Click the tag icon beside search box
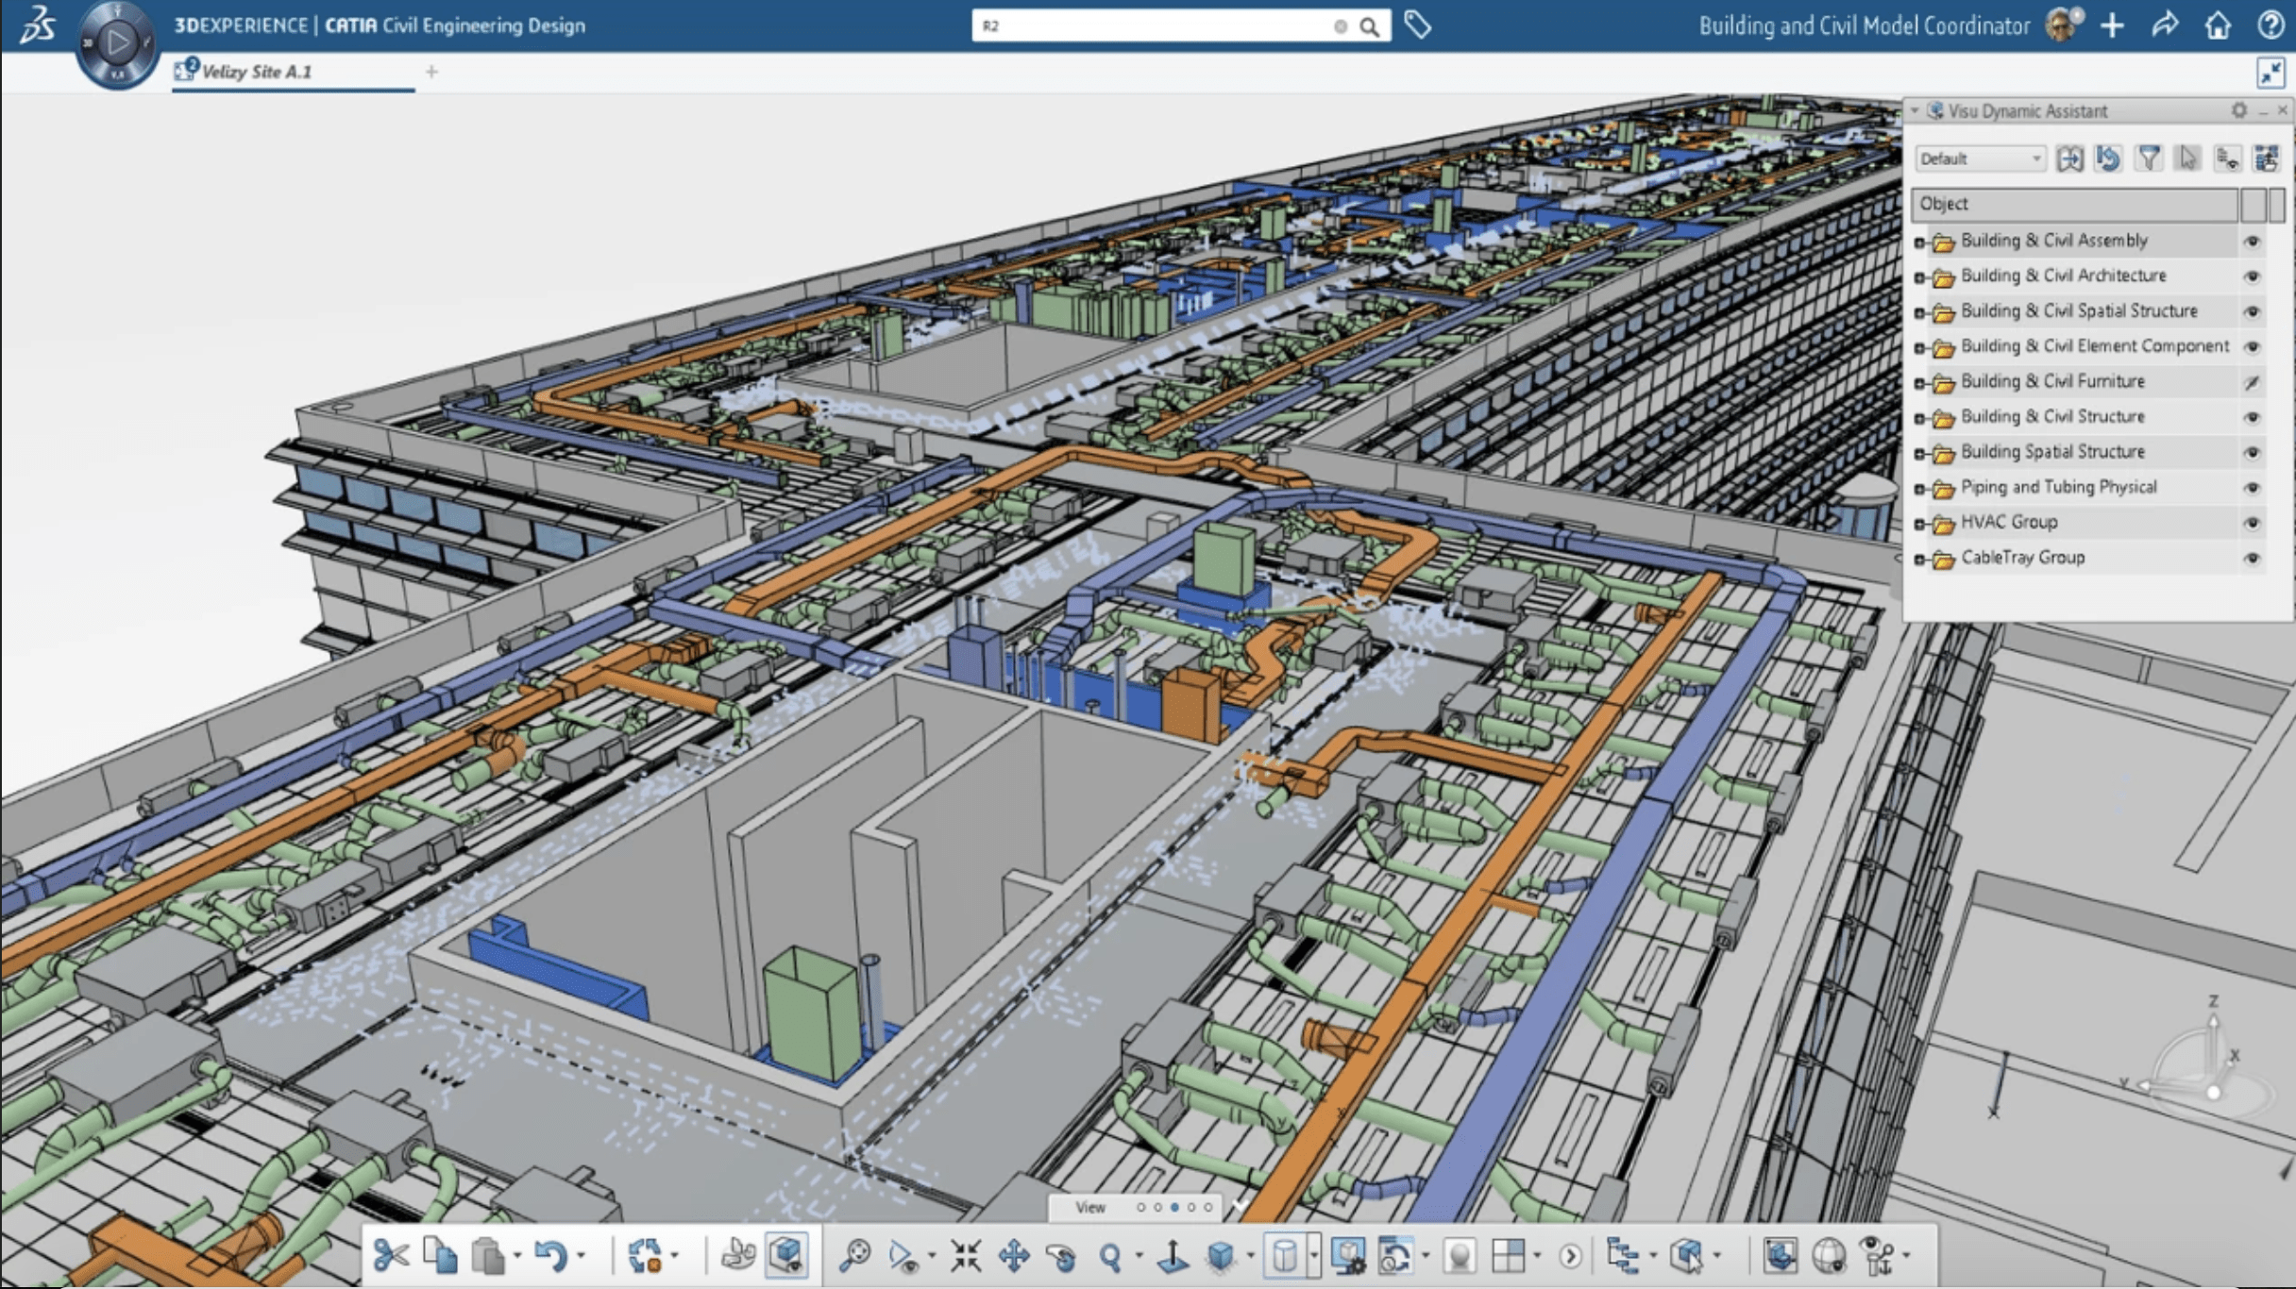2296x1289 pixels. pyautogui.click(x=1417, y=25)
